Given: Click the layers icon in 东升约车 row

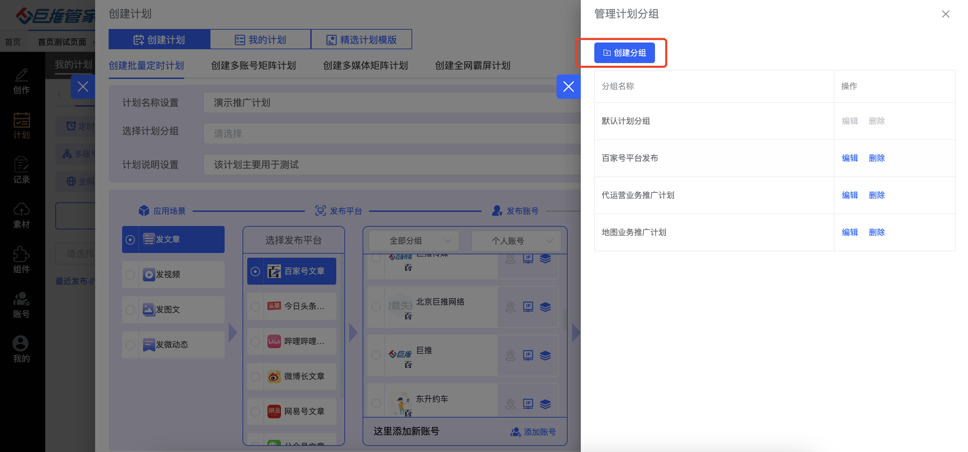Looking at the screenshot, I should point(545,404).
